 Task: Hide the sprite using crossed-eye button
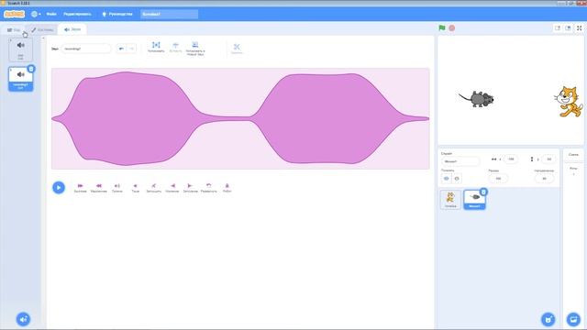[457, 179]
